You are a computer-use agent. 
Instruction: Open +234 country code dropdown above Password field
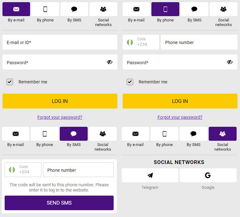click(x=141, y=42)
